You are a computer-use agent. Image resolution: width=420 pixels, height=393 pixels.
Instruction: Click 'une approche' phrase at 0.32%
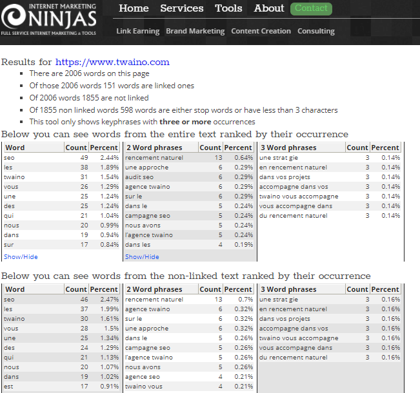(147, 329)
